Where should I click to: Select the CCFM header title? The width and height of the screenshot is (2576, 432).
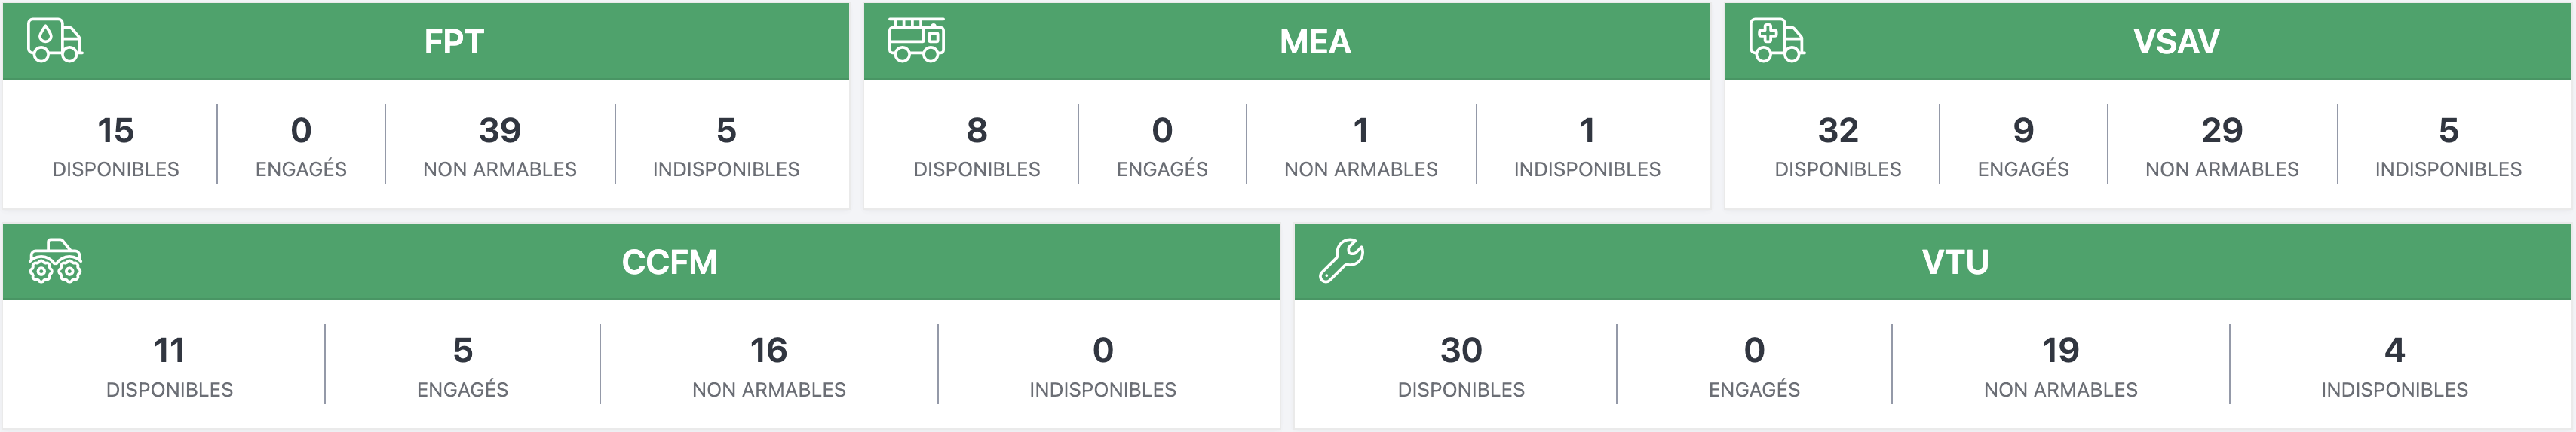click(x=669, y=263)
